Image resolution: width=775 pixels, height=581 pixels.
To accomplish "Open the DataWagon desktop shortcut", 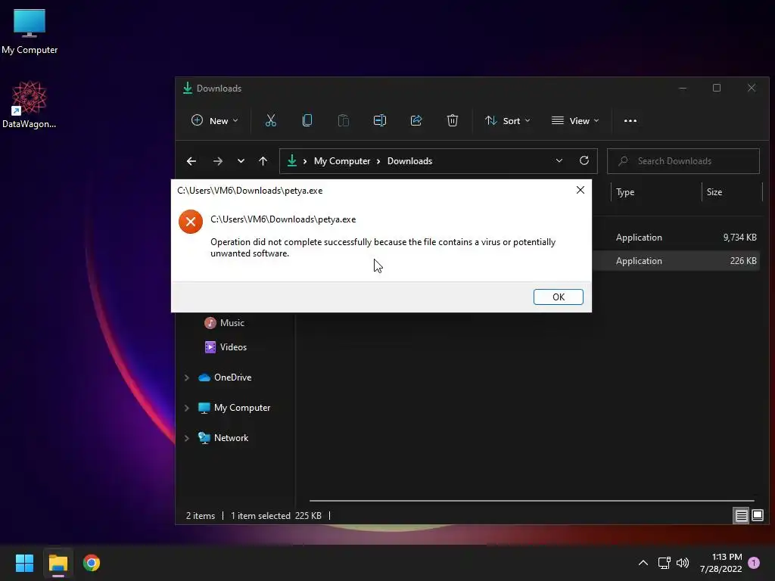I will click(x=30, y=104).
